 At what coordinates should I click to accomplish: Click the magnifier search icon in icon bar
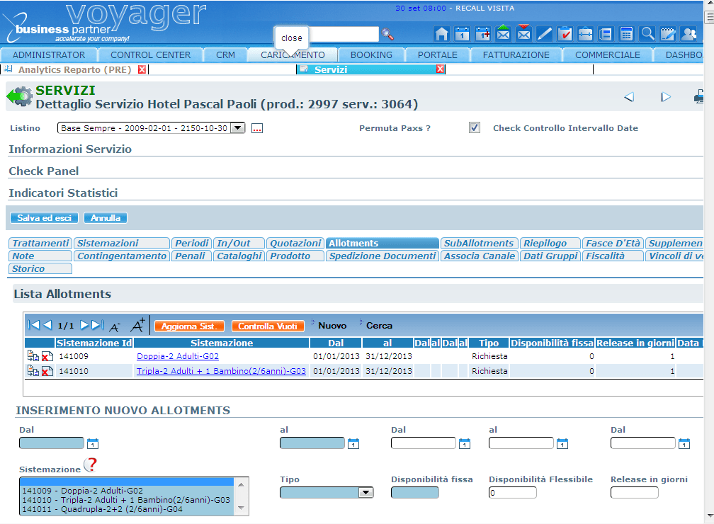tap(647, 34)
